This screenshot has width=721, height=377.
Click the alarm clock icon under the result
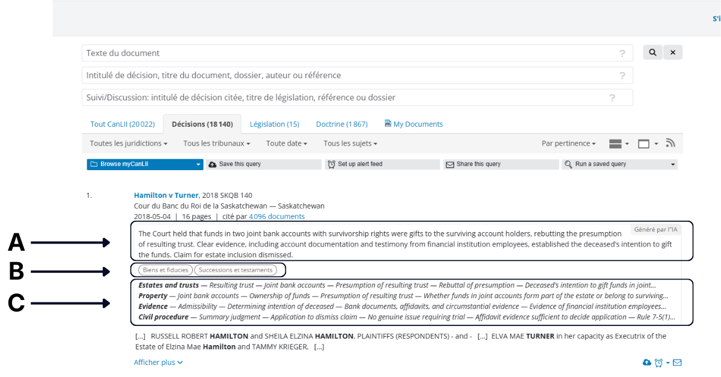659,363
